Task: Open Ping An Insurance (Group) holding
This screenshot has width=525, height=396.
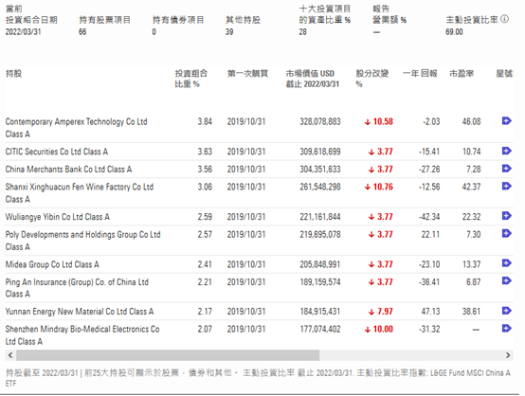Action: (x=77, y=288)
